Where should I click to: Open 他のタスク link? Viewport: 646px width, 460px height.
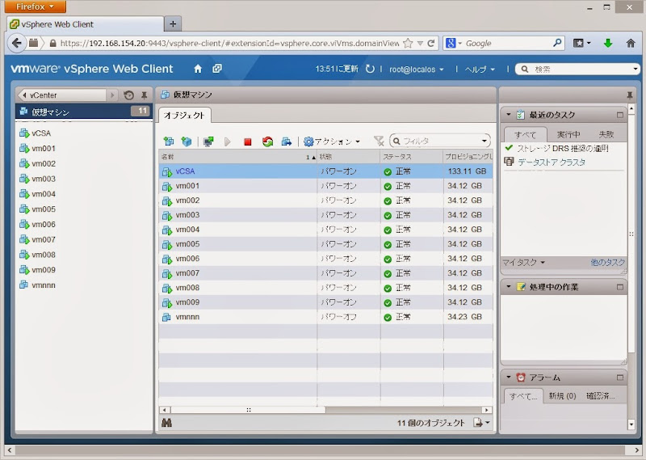(x=608, y=263)
